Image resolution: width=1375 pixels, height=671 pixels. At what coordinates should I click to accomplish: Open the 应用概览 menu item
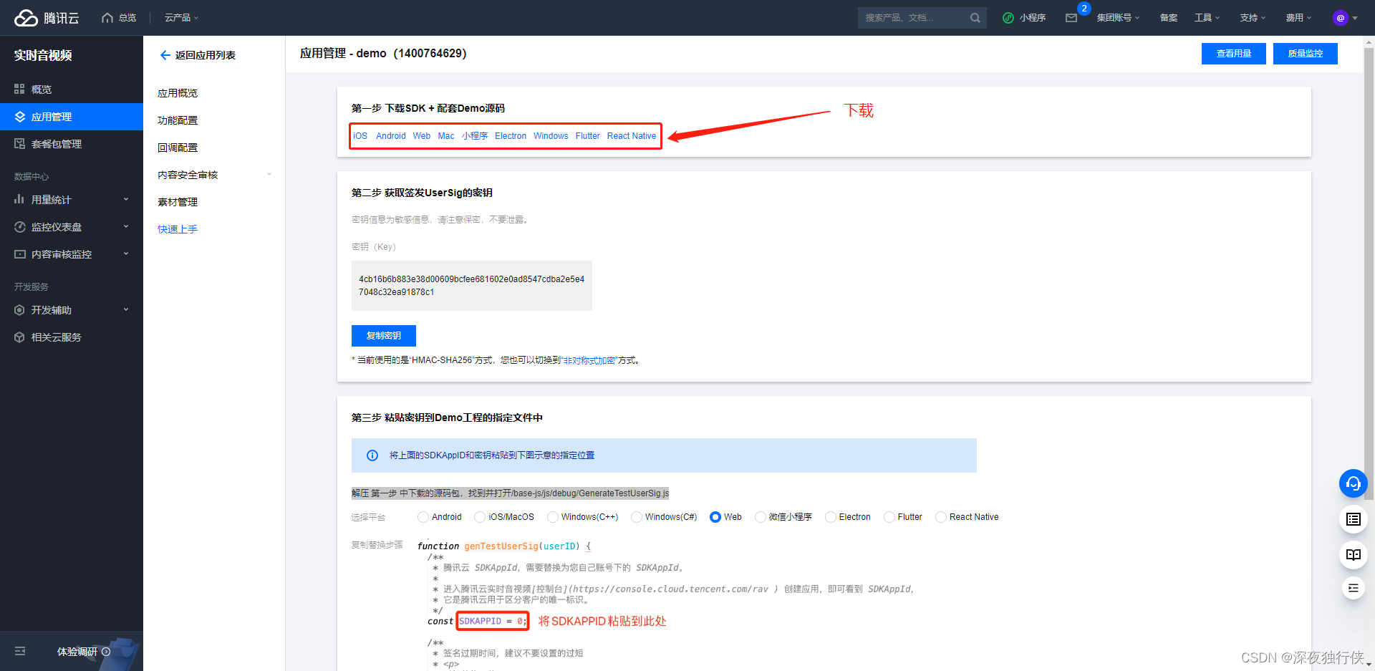(x=178, y=93)
